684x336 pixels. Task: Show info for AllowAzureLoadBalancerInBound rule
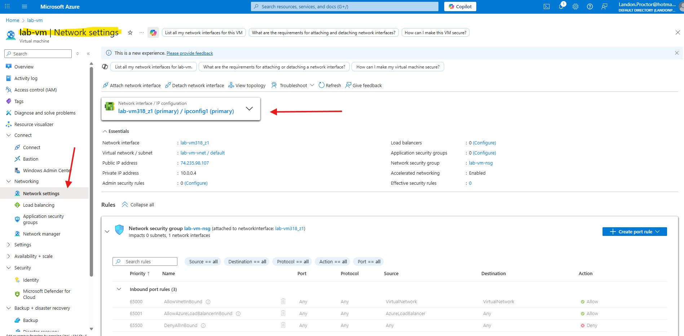tap(238, 314)
